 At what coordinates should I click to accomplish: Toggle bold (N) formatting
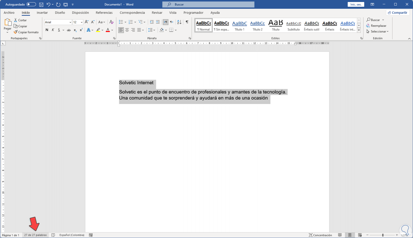pos(47,30)
